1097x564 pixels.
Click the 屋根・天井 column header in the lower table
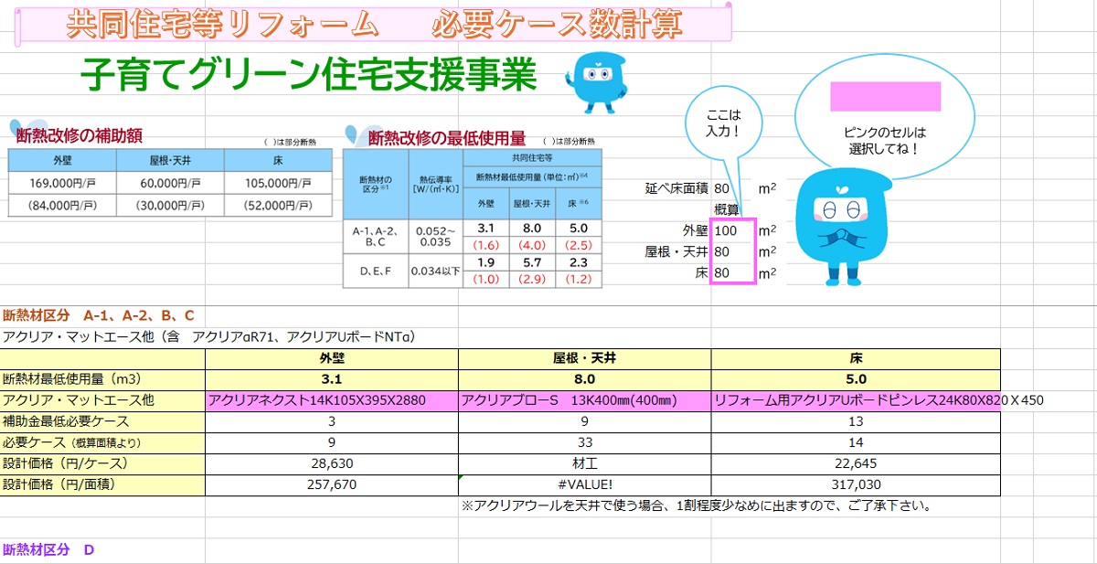tap(584, 357)
